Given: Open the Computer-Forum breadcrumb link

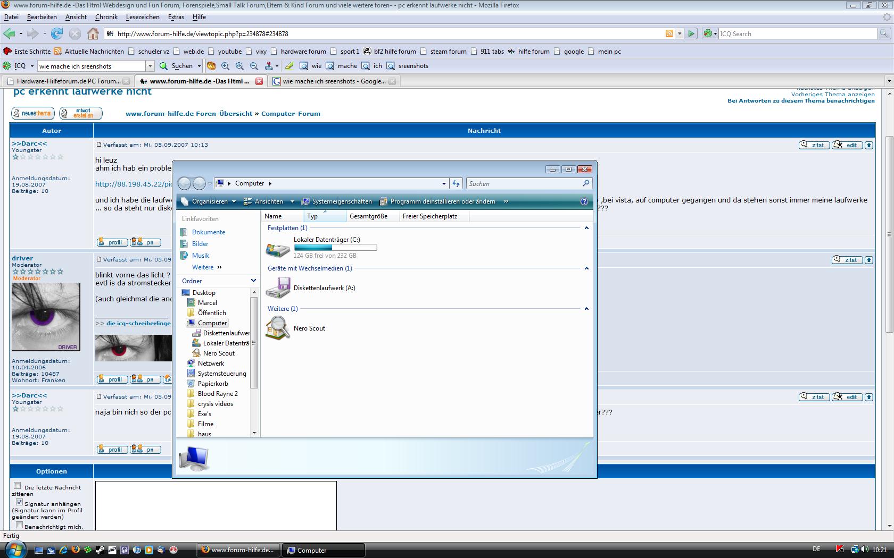Looking at the screenshot, I should pos(291,114).
